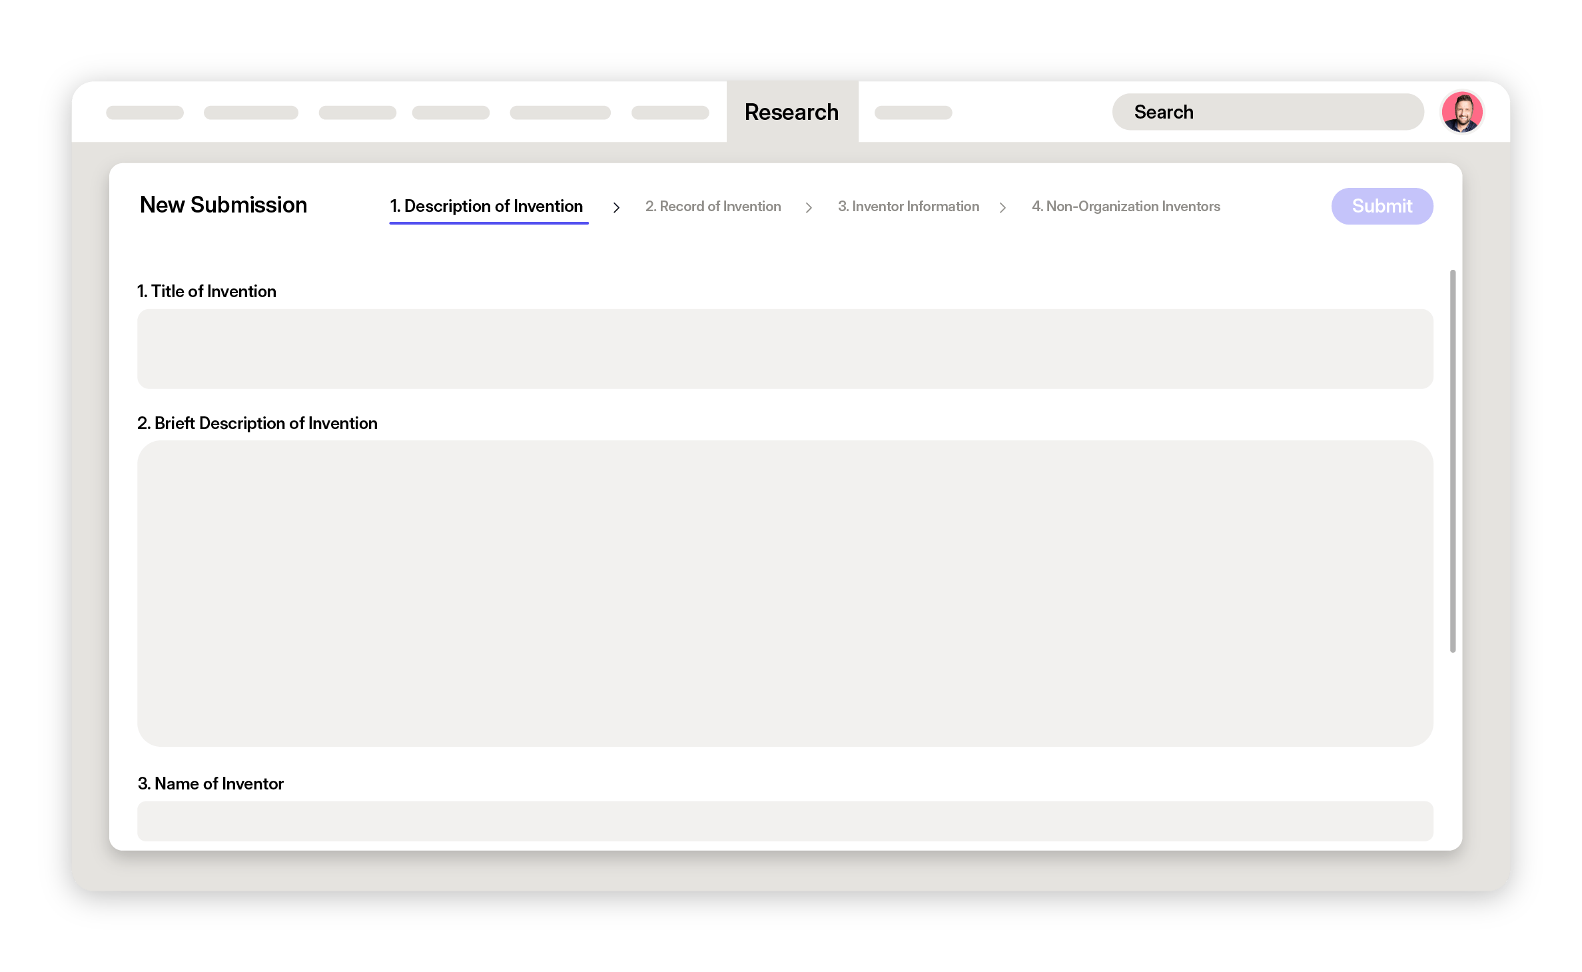Go to Description of Invention step

pos(486,207)
